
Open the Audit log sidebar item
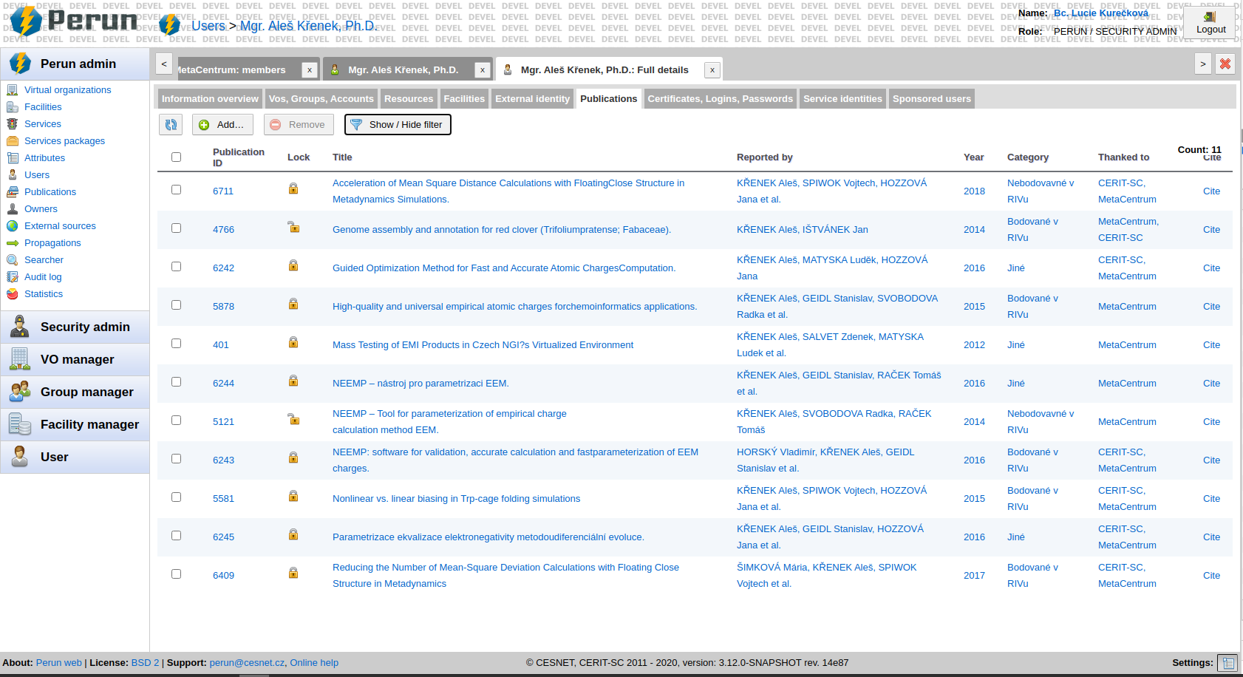43,276
